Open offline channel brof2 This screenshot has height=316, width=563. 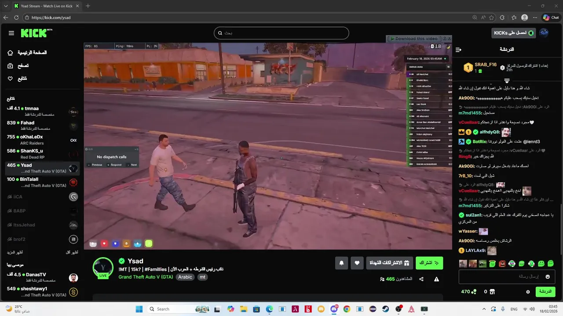coord(42,239)
